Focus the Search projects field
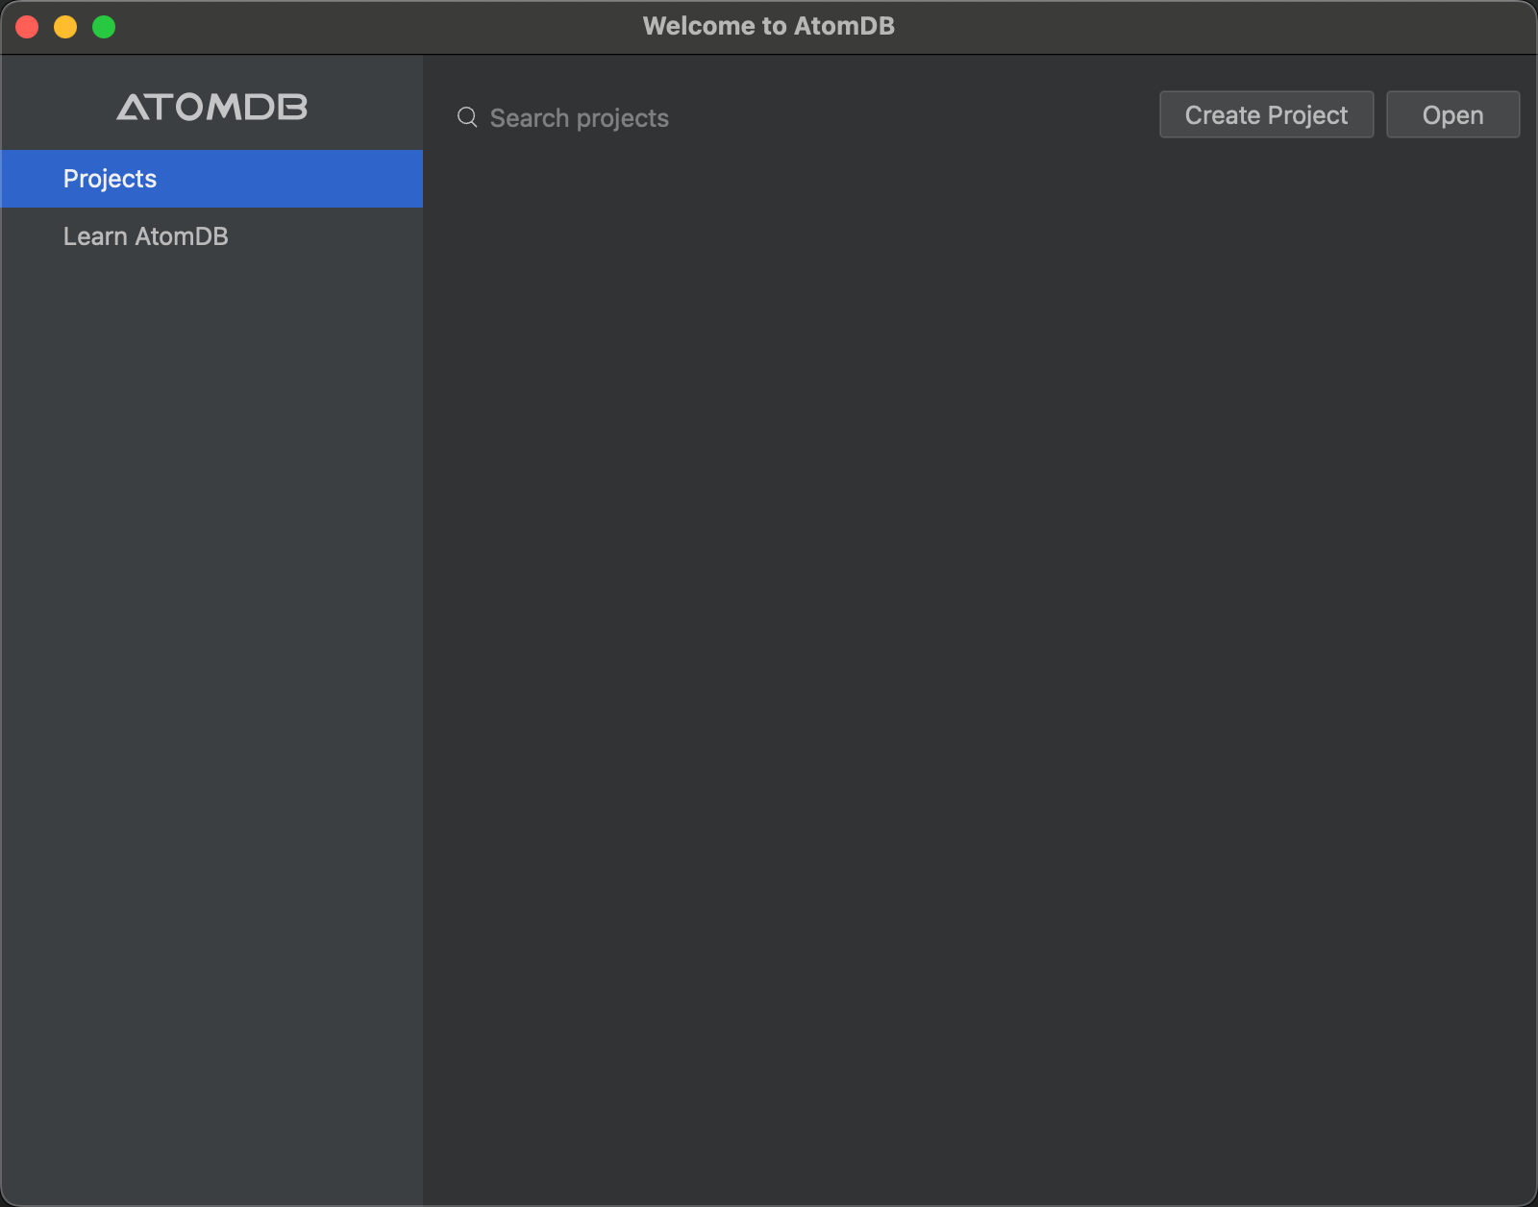This screenshot has height=1207, width=1538. [798, 118]
